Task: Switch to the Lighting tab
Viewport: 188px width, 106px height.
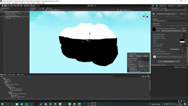Action: point(164,8)
